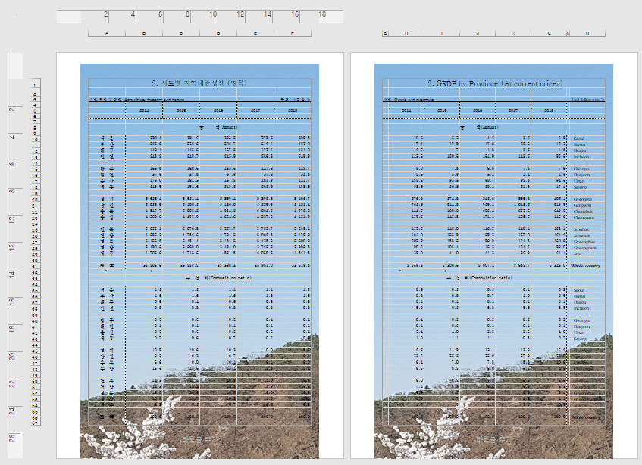Select the narrow column G header

tap(385, 33)
